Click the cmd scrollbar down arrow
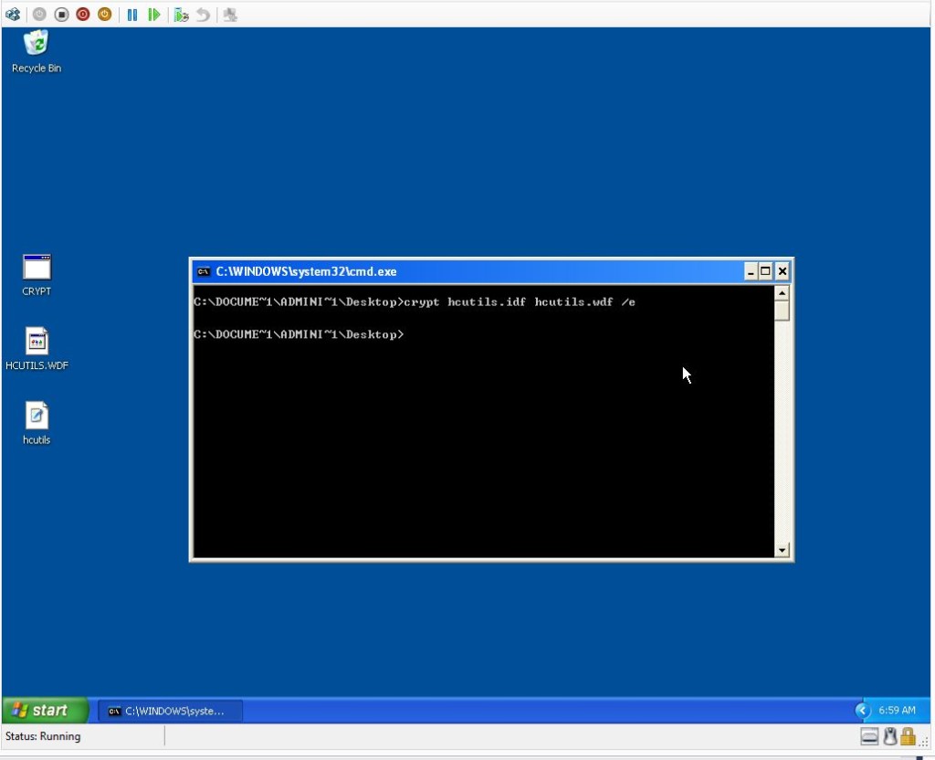 pyautogui.click(x=782, y=550)
